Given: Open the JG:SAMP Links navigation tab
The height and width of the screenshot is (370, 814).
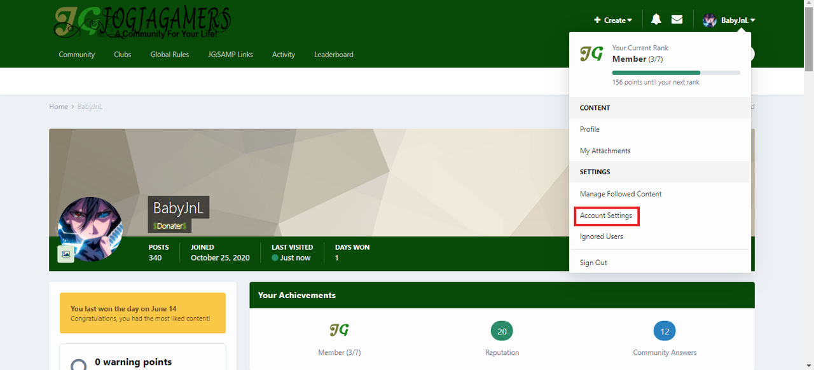Looking at the screenshot, I should [x=230, y=55].
